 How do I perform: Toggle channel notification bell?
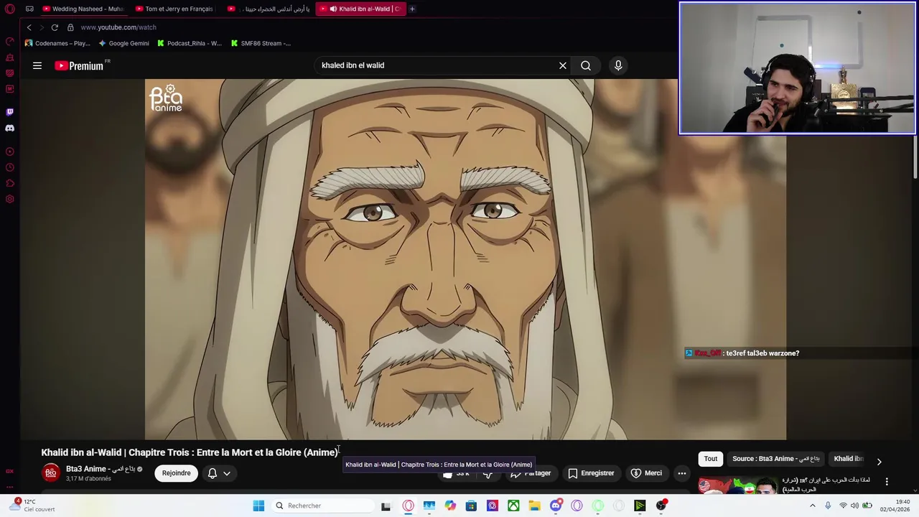pos(213,473)
